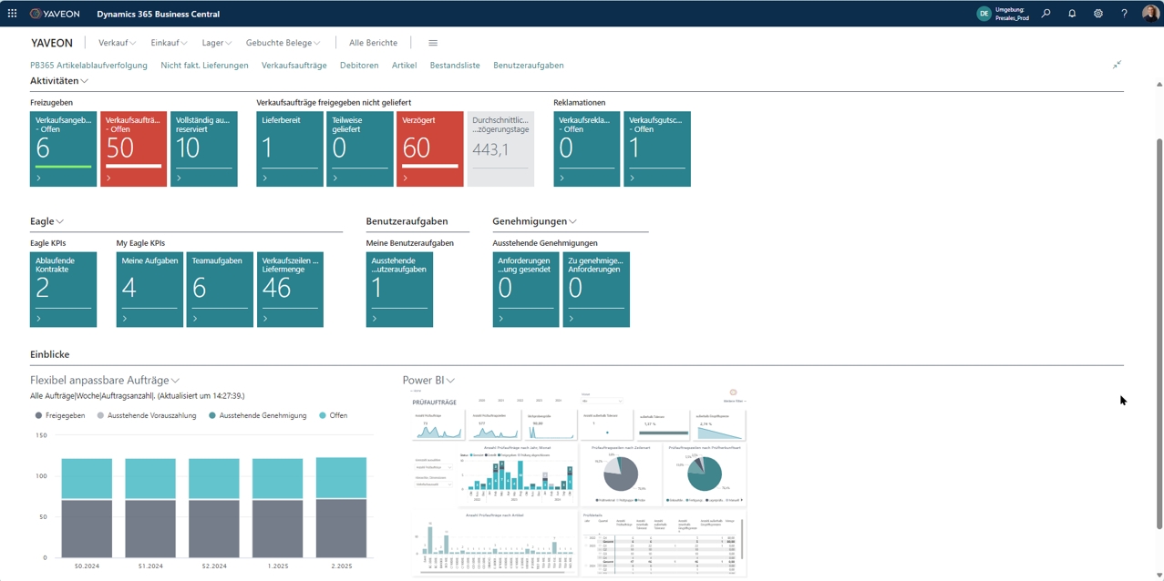Open arrow on Teamaufgaben tile
The height and width of the screenshot is (581, 1164).
pos(195,319)
